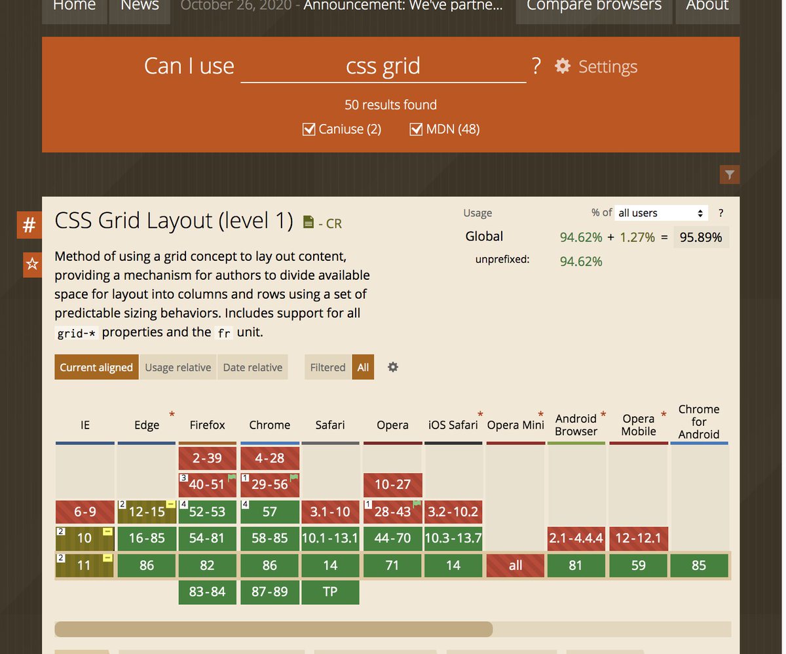Select the Android Browser 2.1-4.4.4 cell

(x=576, y=539)
